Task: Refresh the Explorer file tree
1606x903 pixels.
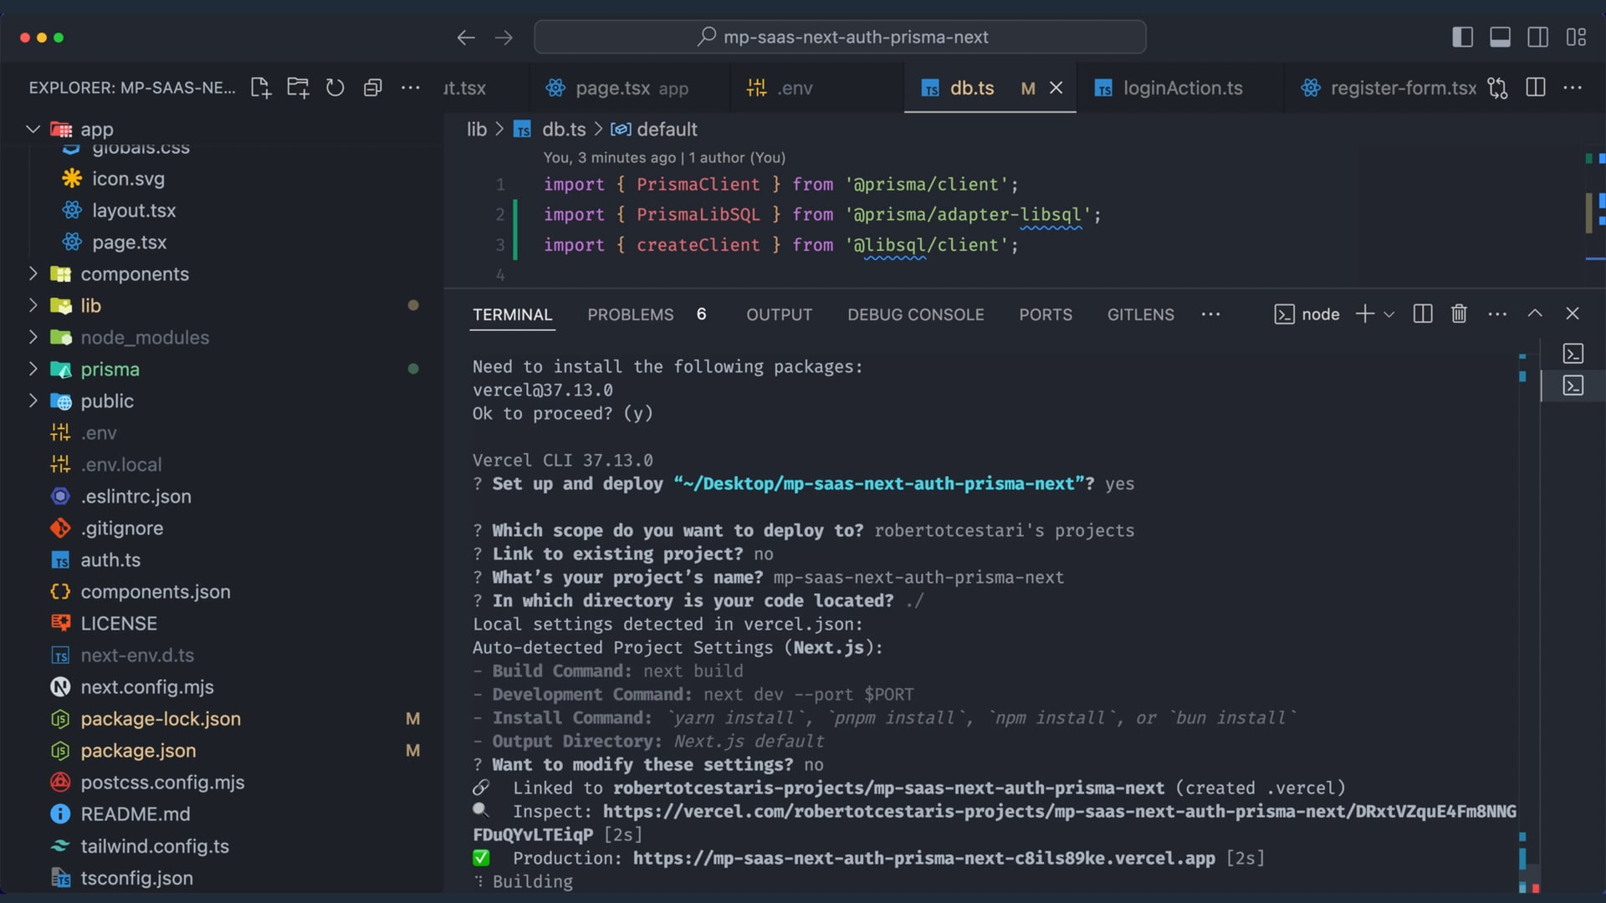Action: tap(335, 88)
